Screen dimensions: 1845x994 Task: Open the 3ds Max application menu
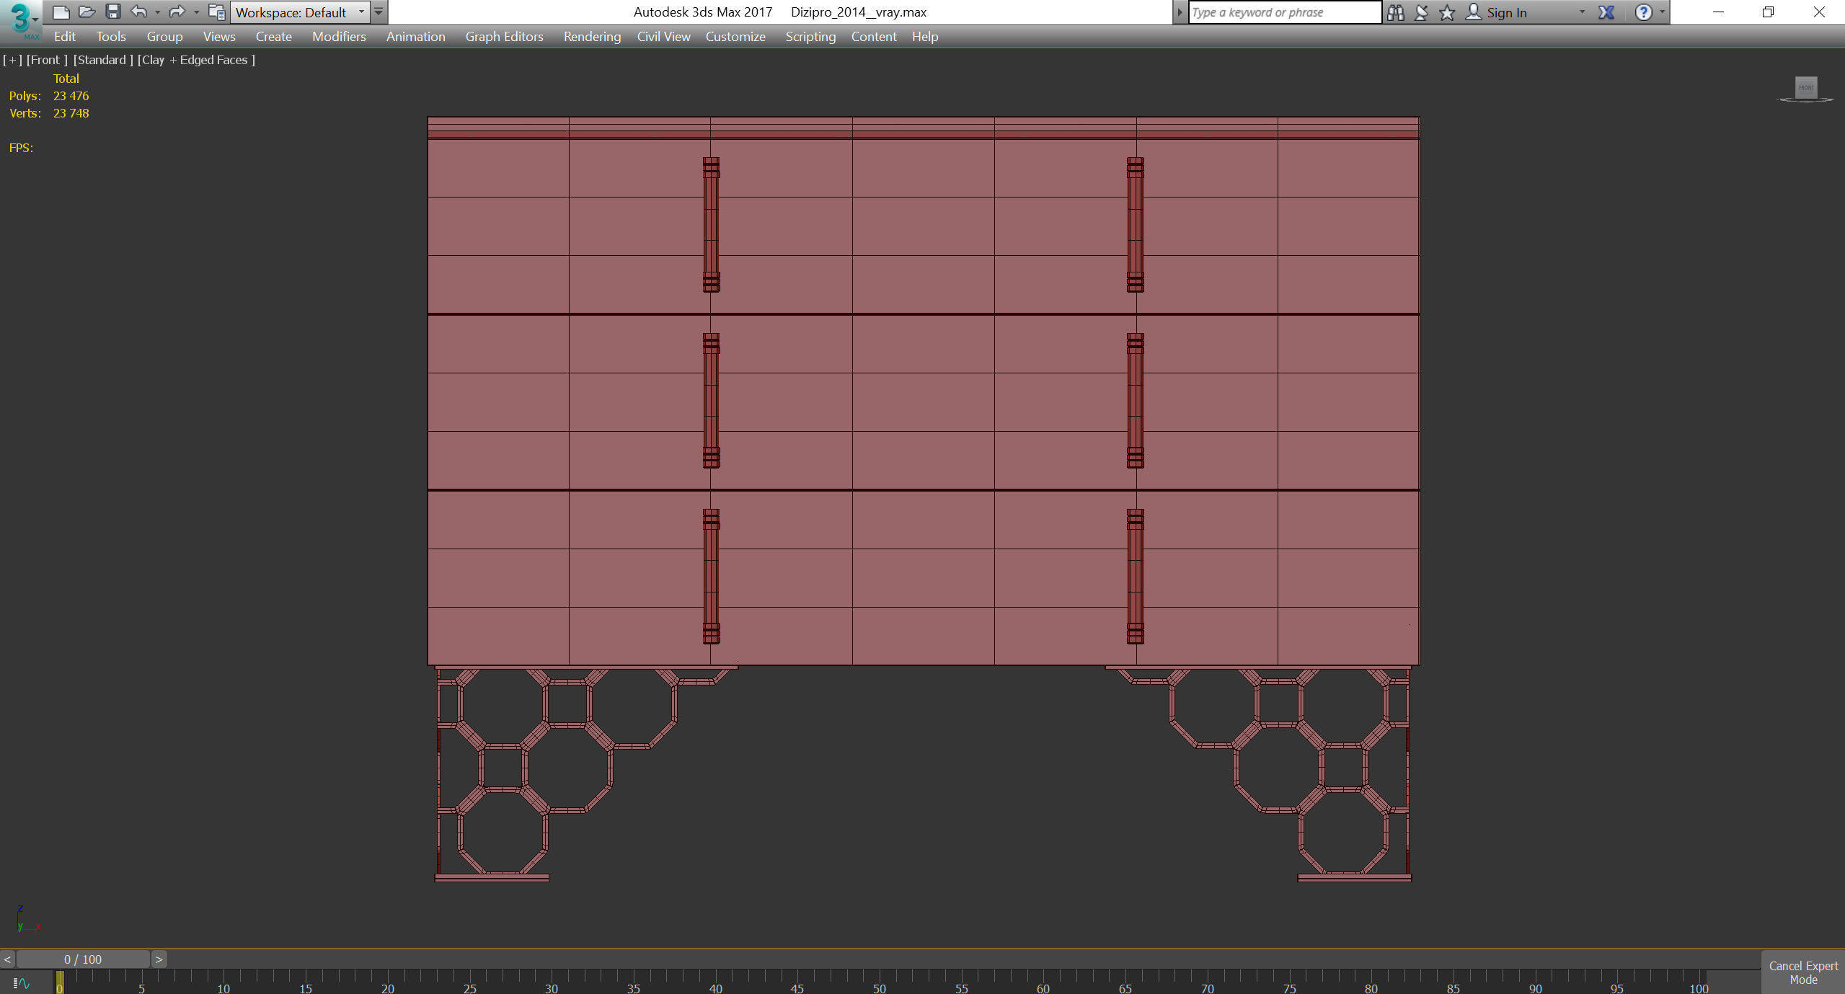tap(21, 19)
